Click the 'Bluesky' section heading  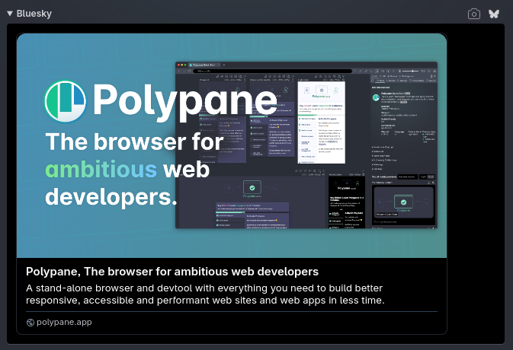click(34, 14)
